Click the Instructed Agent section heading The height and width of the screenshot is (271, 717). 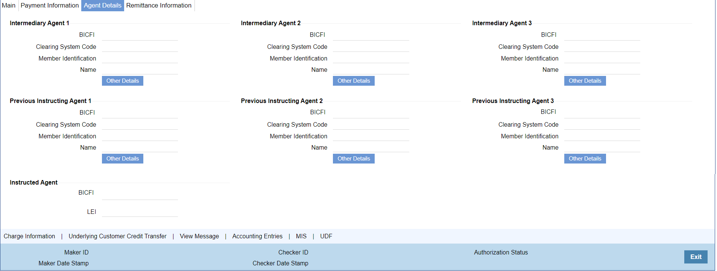point(33,183)
